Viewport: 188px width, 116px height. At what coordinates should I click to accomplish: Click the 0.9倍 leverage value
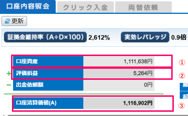coord(179,37)
